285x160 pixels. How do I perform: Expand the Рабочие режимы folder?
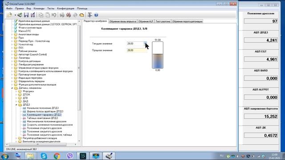12,51
